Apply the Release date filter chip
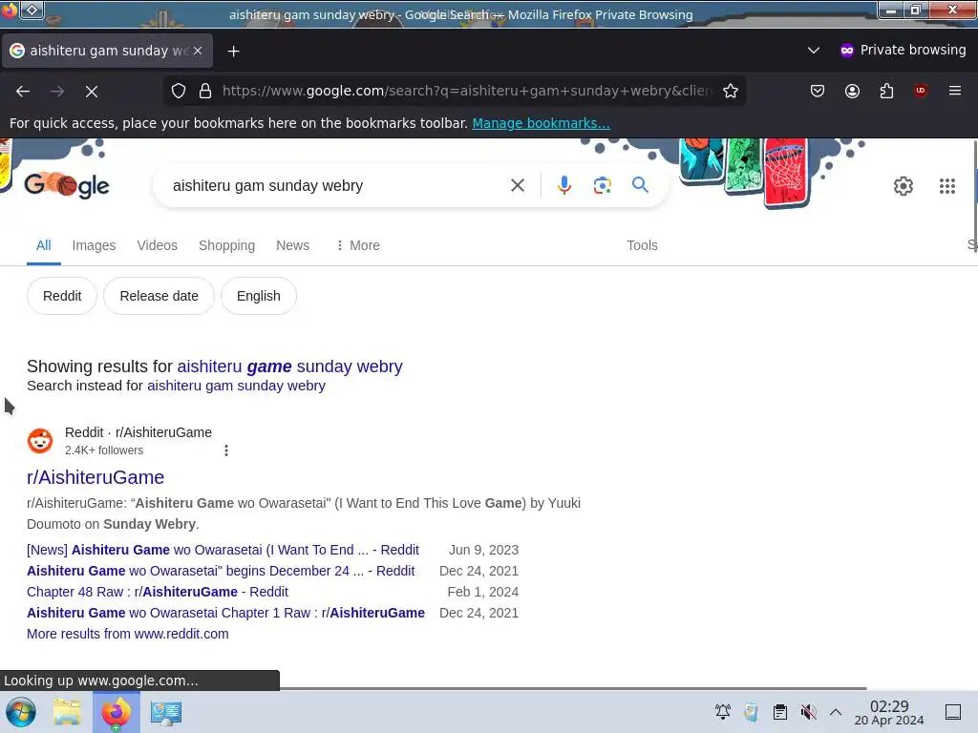 [159, 296]
